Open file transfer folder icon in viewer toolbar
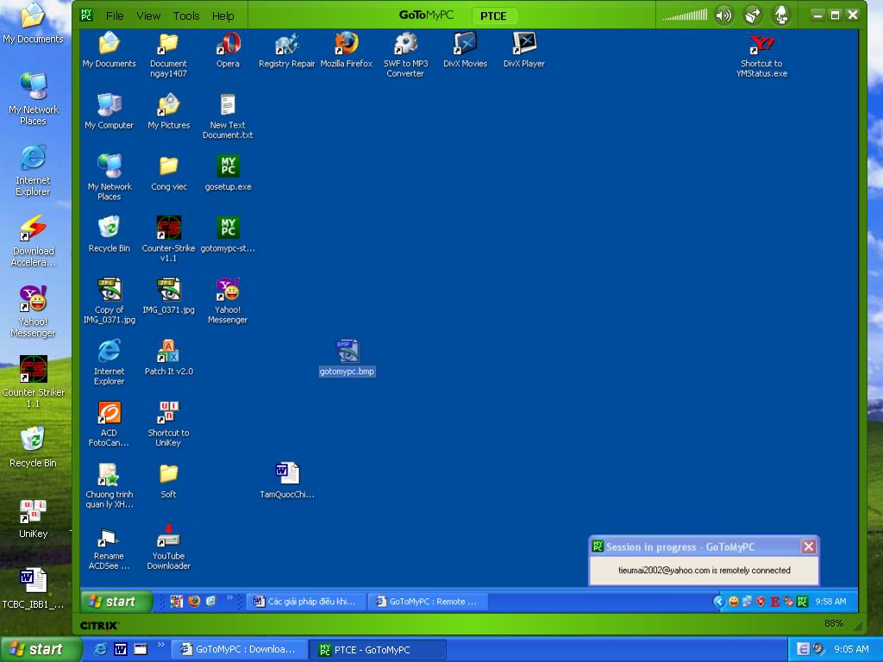The width and height of the screenshot is (883, 662). click(752, 16)
